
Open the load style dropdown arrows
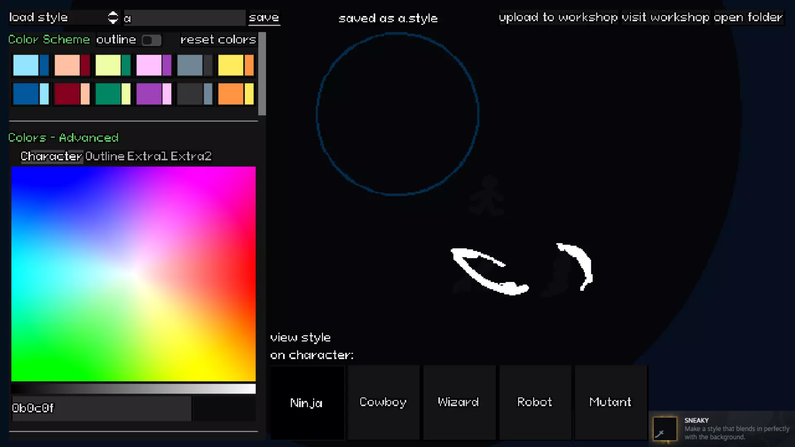[x=113, y=17]
